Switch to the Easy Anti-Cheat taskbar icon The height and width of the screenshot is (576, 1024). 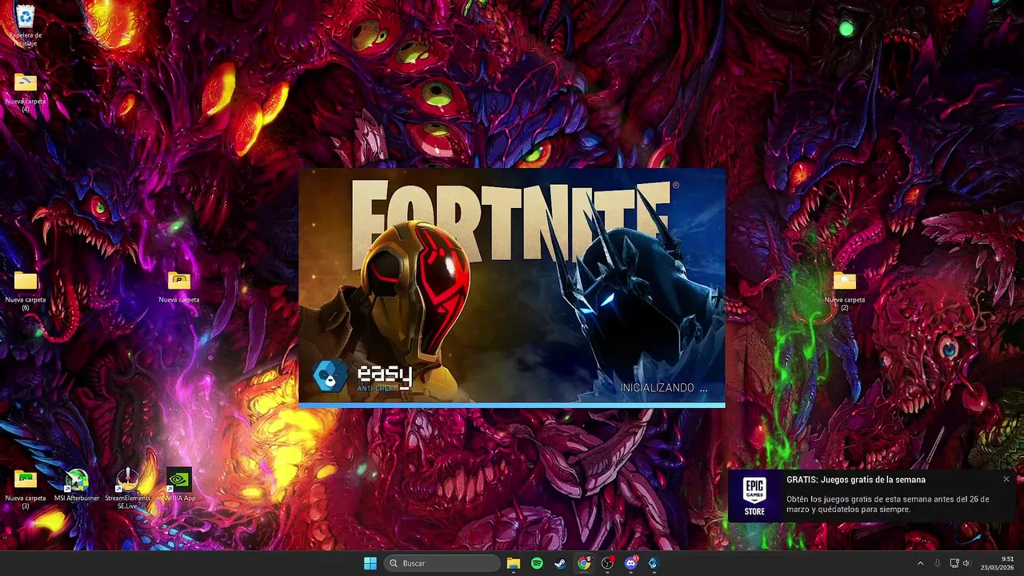click(654, 563)
